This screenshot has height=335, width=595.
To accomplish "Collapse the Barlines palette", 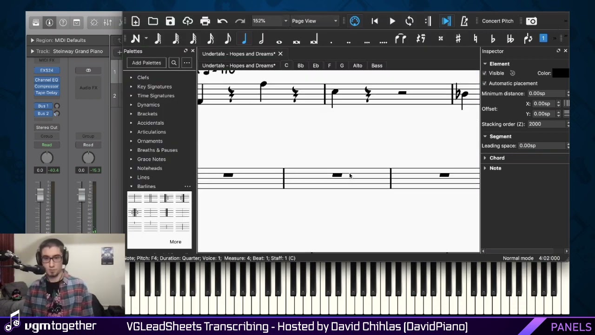I will tap(131, 187).
